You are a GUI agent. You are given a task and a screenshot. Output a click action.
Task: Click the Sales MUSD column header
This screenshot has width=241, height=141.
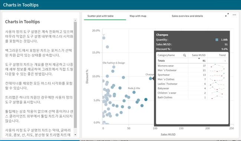[199, 55]
